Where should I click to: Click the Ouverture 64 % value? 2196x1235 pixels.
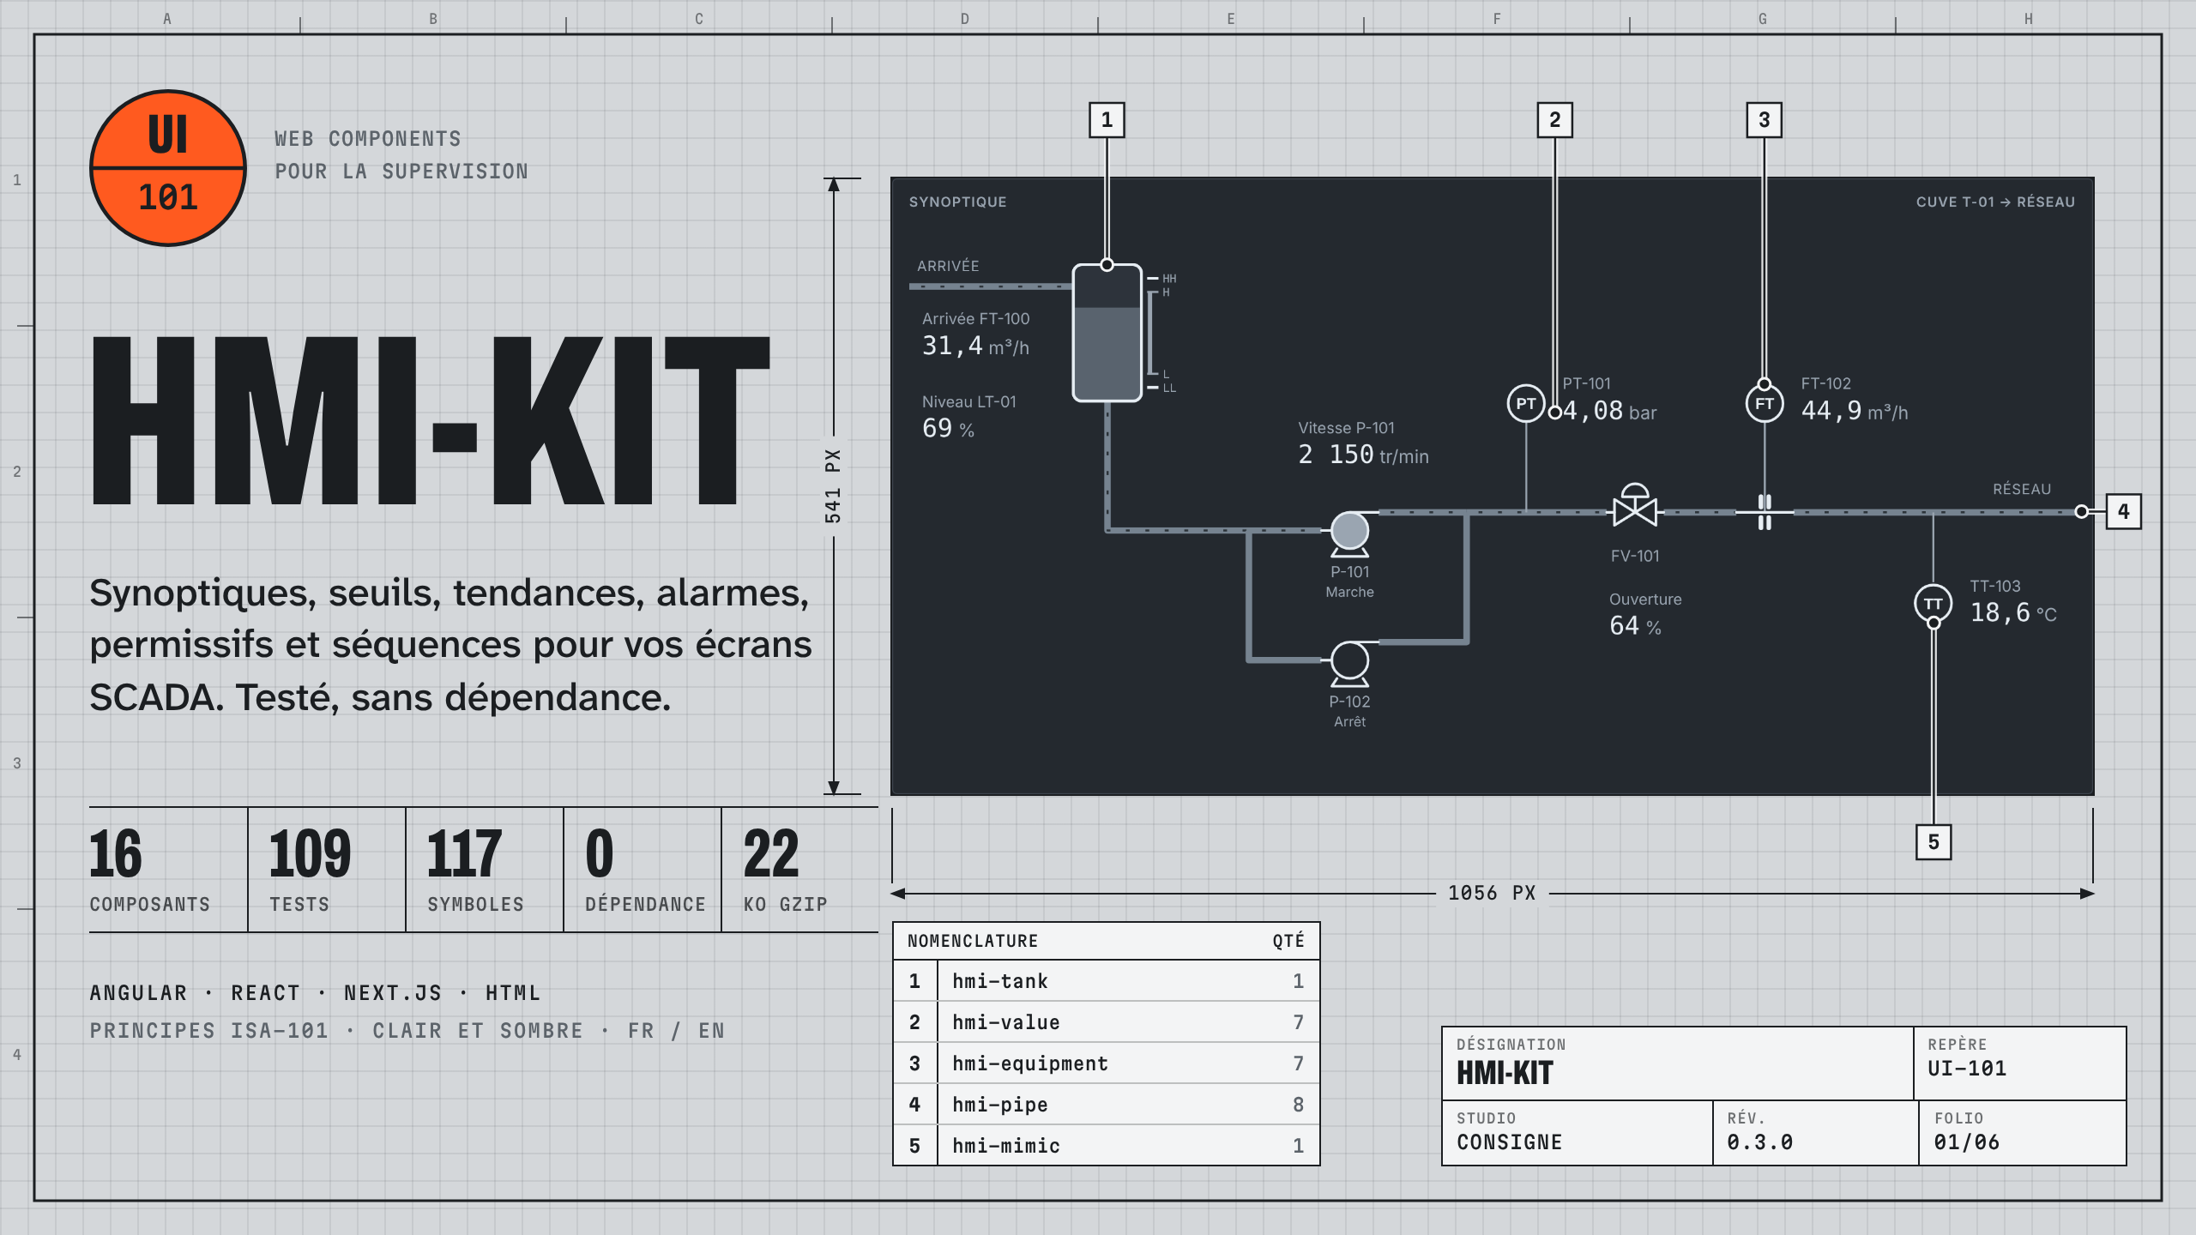click(x=1635, y=626)
